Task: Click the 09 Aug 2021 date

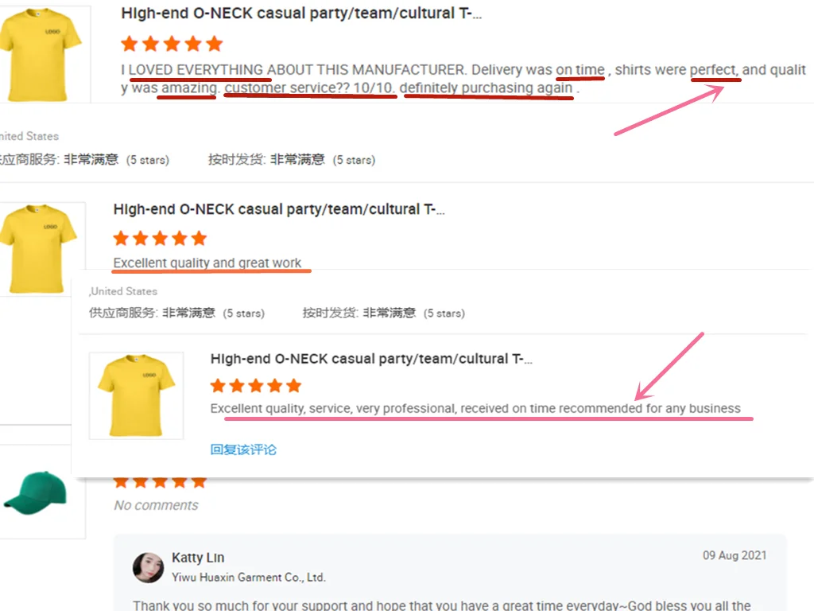Action: click(x=735, y=555)
